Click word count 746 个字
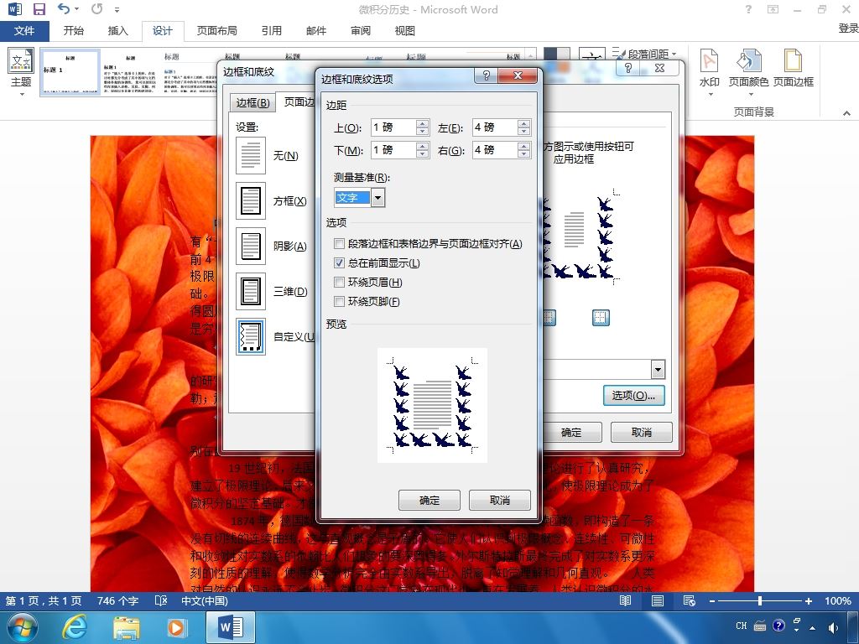 coord(117,600)
